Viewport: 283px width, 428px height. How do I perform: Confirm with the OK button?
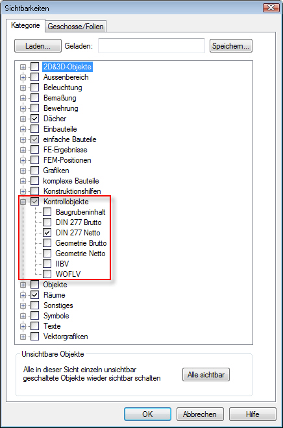click(147, 414)
